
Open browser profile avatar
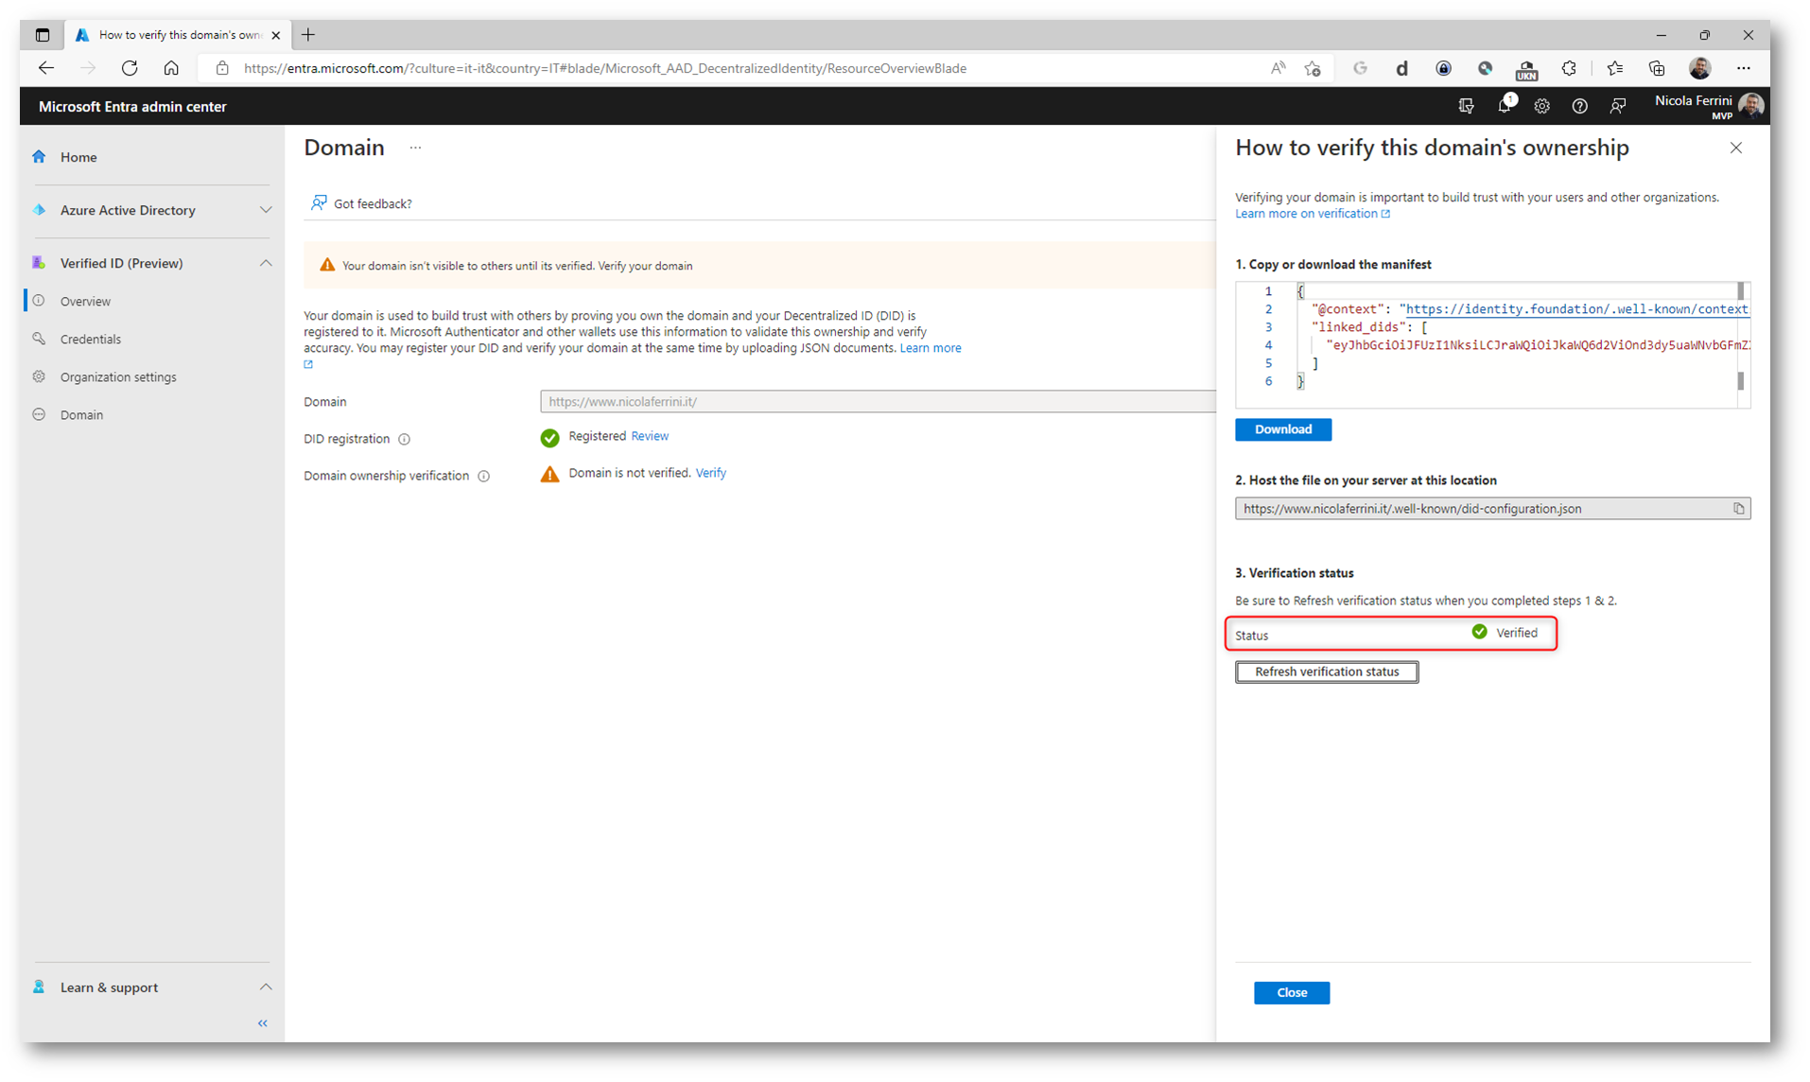(x=1700, y=68)
